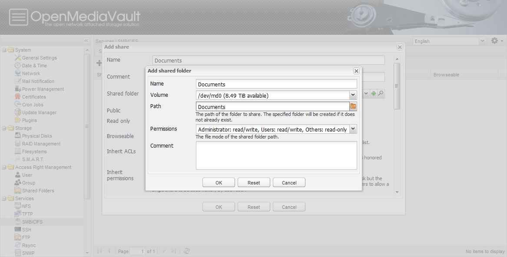The height and width of the screenshot is (257, 507).
Task: Click Cancel in Add shared folder dialog
Action: [x=289, y=183]
